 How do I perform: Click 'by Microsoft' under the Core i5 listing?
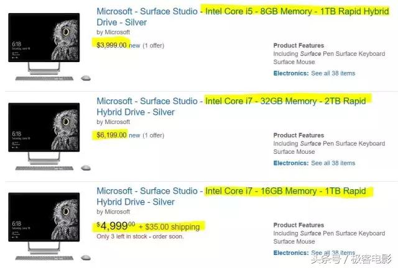point(113,32)
